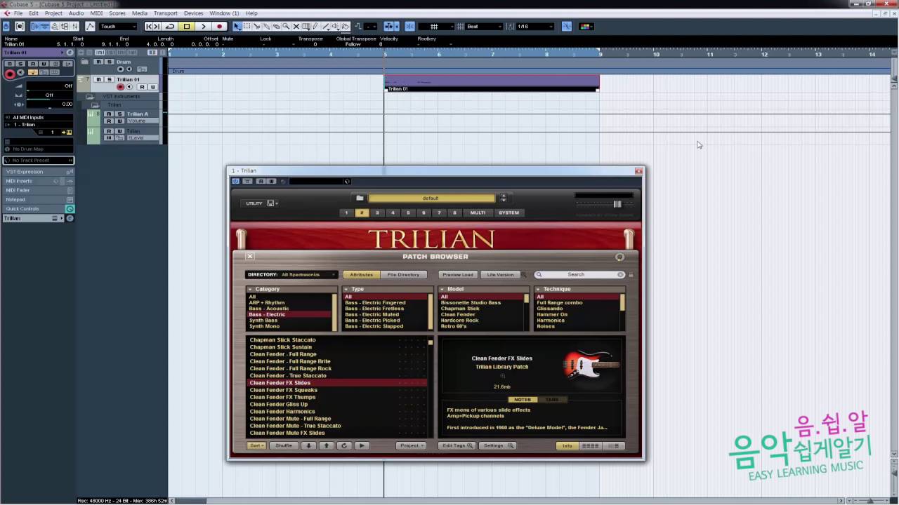This screenshot has width=899, height=505.
Task: Open the Technique column dropdown arrow
Action: coord(538,289)
